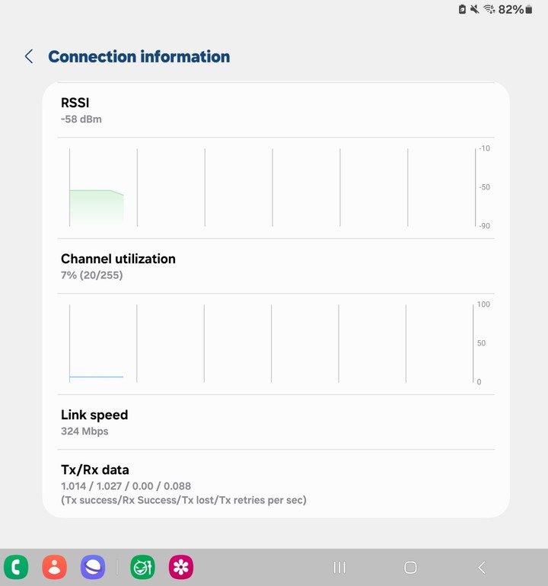Open the green Phone app in taskbar

click(16, 567)
